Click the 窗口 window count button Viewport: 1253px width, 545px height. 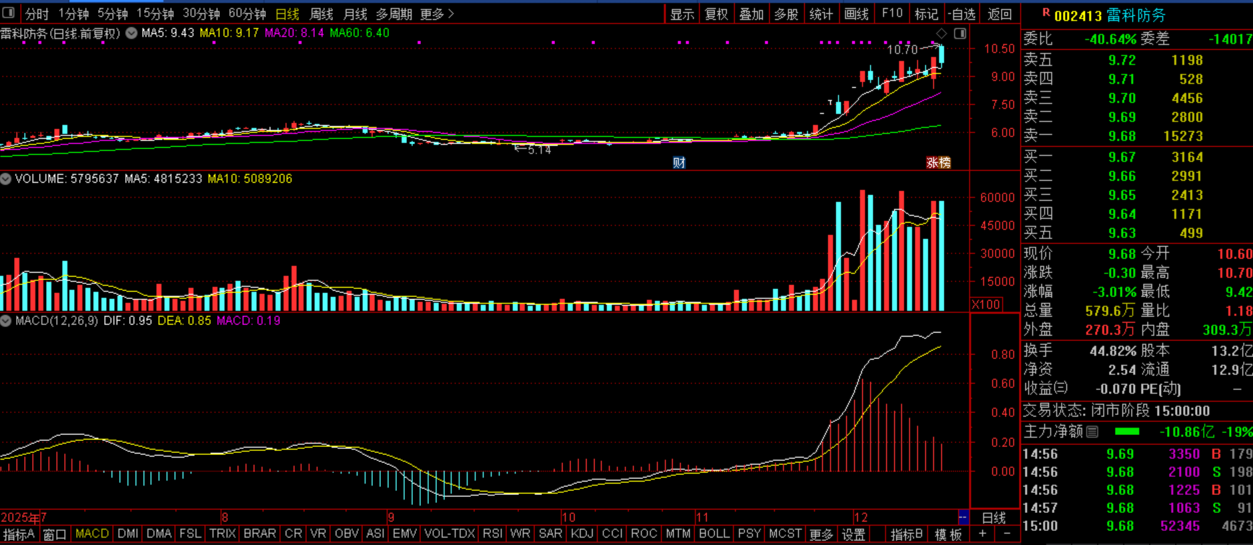tap(55, 534)
